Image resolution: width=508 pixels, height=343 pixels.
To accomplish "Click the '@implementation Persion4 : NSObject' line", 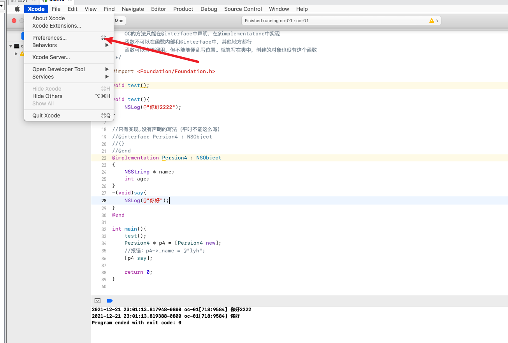I will tap(167, 157).
